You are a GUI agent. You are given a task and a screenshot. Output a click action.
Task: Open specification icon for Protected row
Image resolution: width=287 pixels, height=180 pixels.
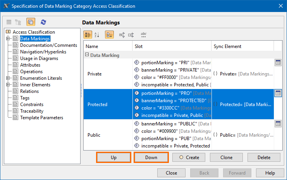point(278,93)
